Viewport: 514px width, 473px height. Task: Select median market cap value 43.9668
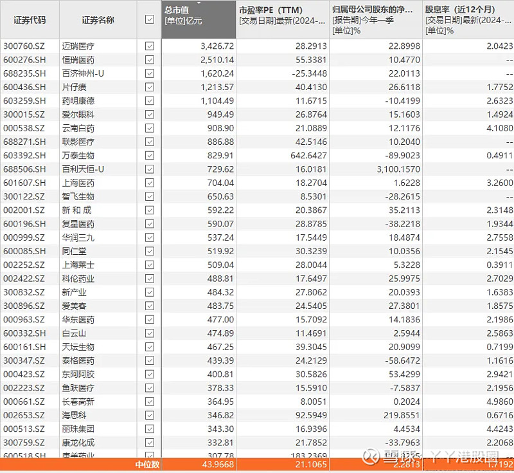[x=218, y=465]
